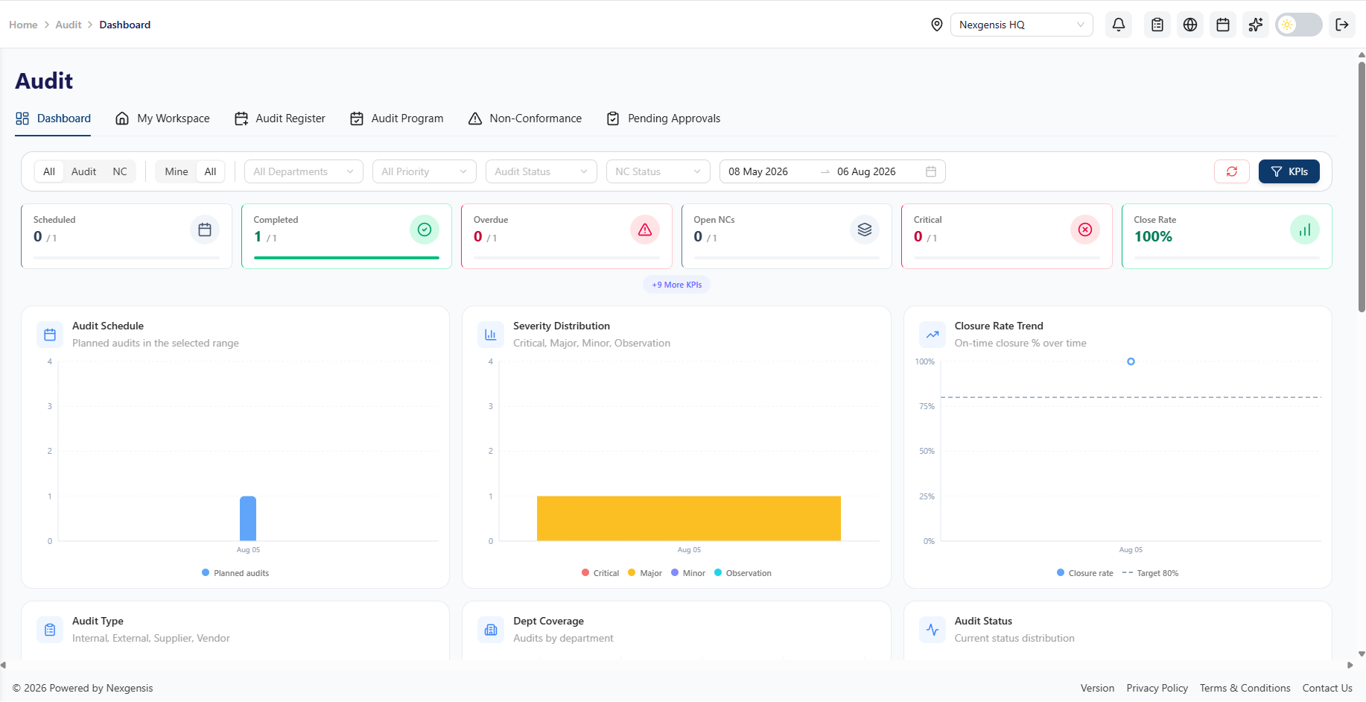Click the blue Aug 05 audit bar
Viewport: 1366px width, 702px height.
[248, 519]
